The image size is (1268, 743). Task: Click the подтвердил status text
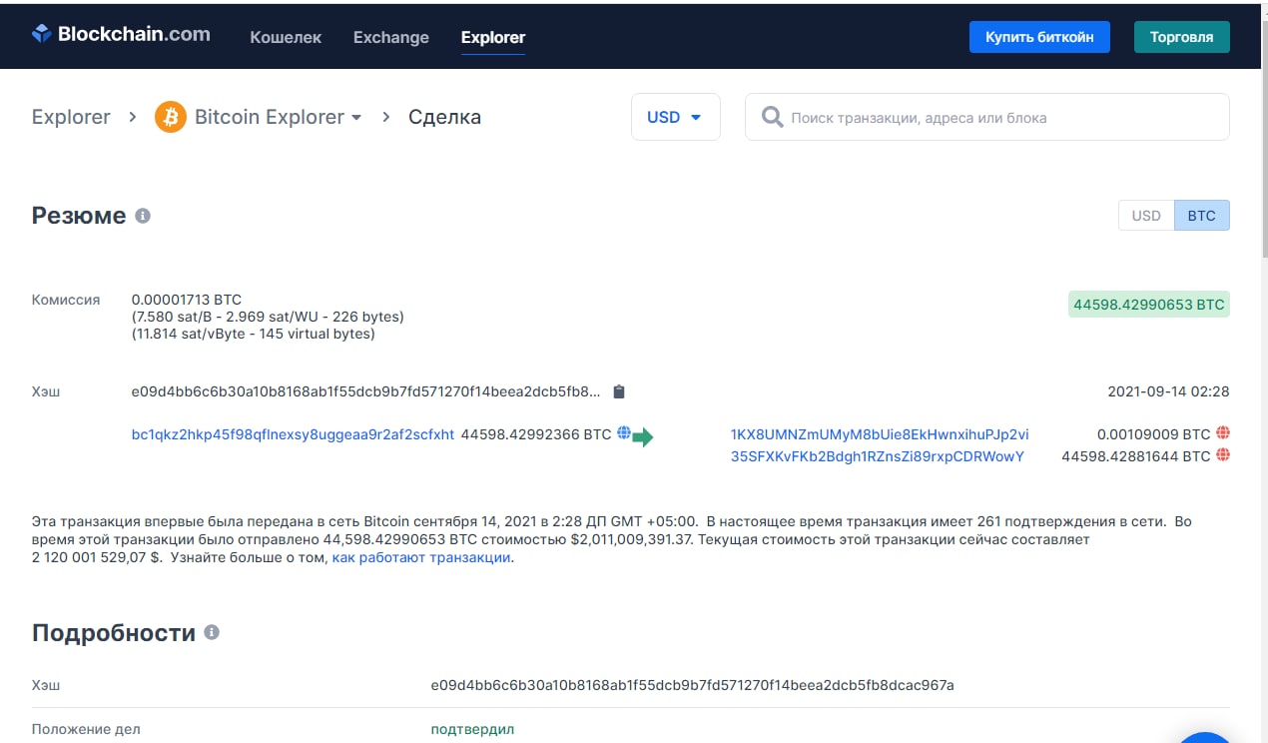[x=472, y=729]
